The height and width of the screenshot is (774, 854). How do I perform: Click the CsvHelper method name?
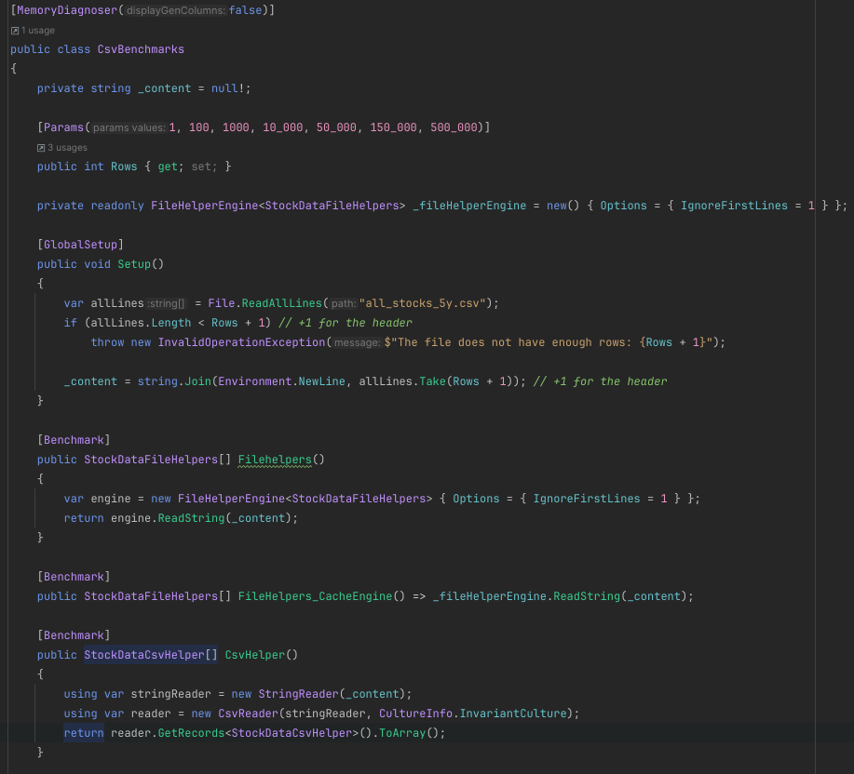(x=255, y=656)
